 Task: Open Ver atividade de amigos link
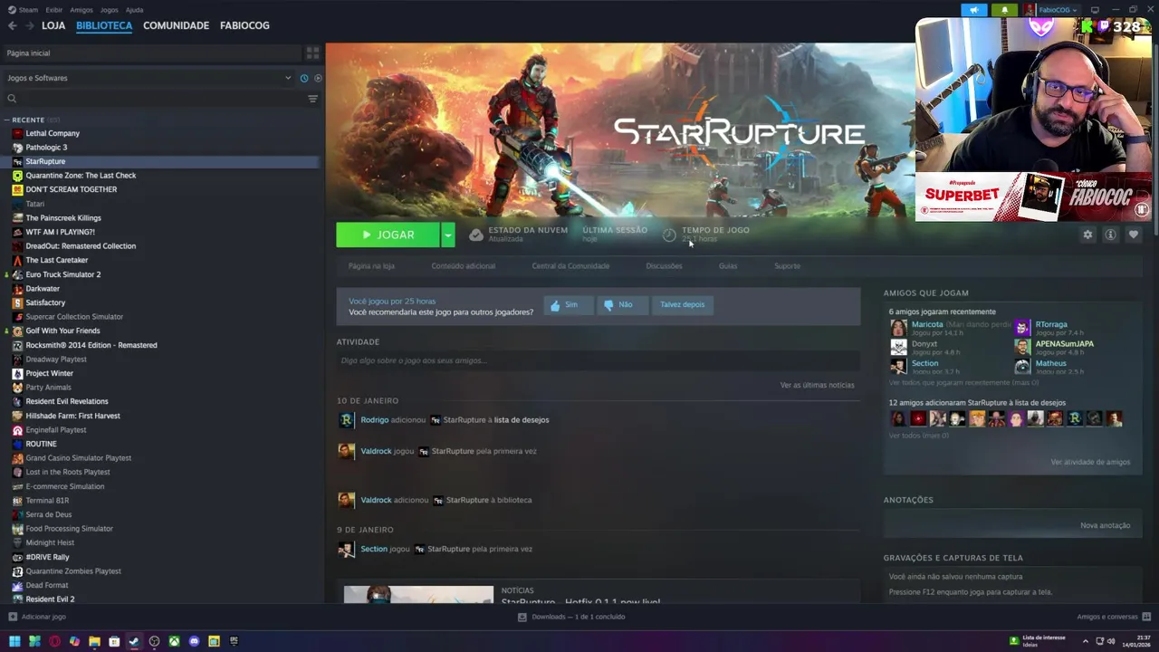coord(1090,462)
